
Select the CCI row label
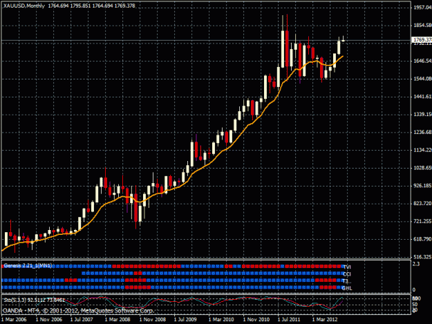(347, 274)
